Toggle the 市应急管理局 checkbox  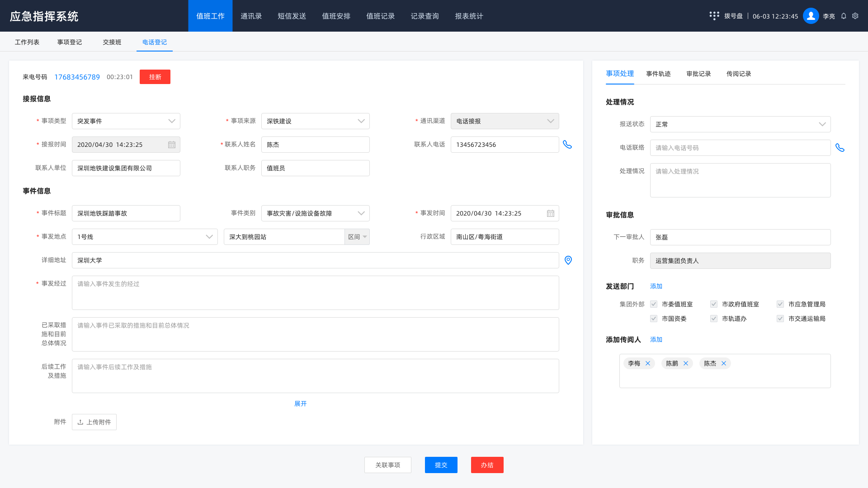780,304
